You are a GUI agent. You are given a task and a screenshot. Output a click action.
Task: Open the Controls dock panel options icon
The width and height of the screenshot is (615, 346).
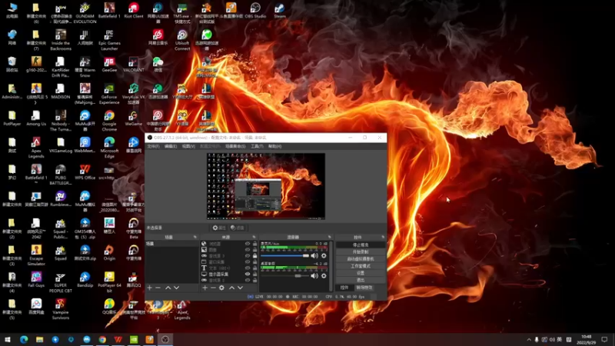point(383,237)
